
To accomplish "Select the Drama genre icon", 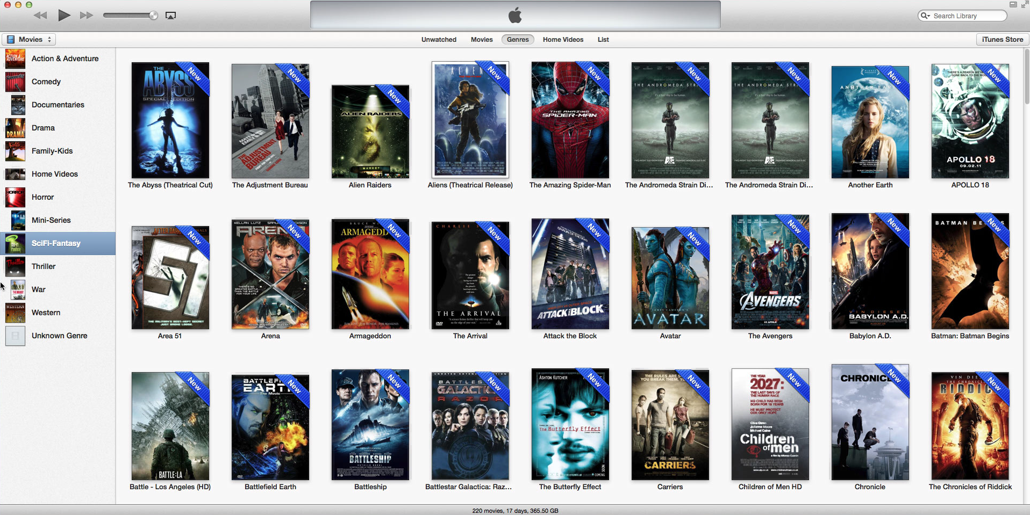I will click(x=15, y=128).
